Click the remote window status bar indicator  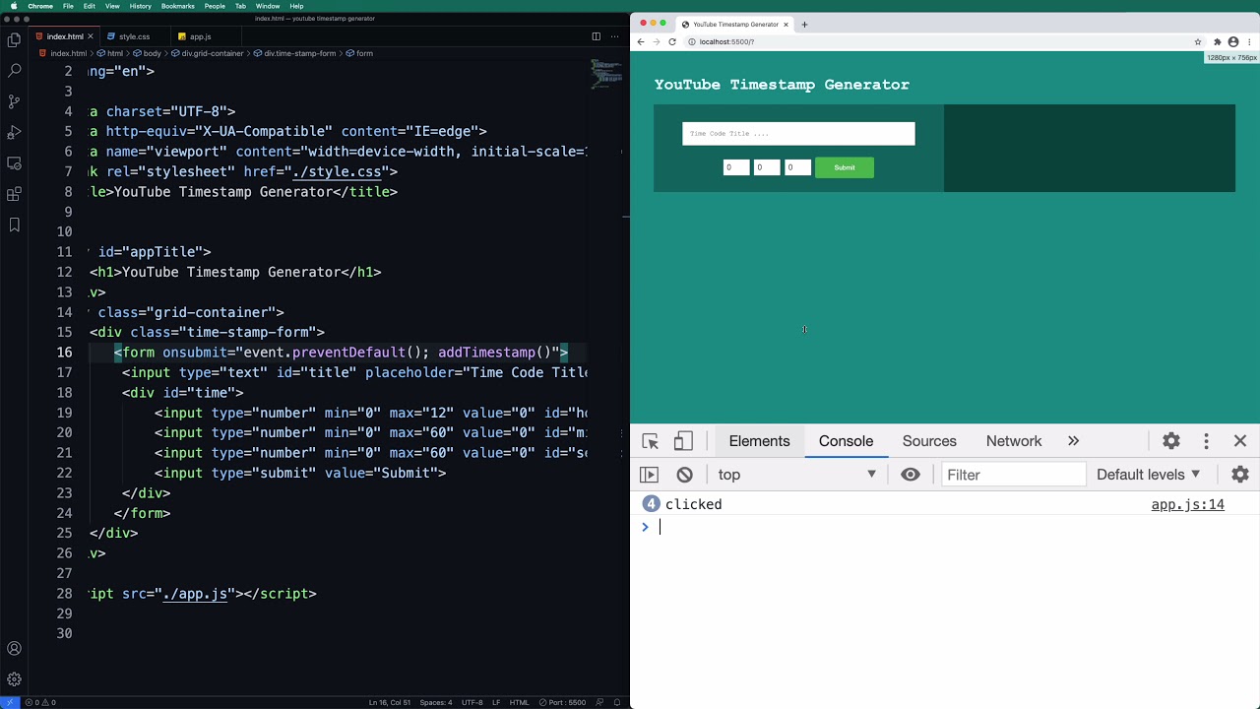coord(10,702)
